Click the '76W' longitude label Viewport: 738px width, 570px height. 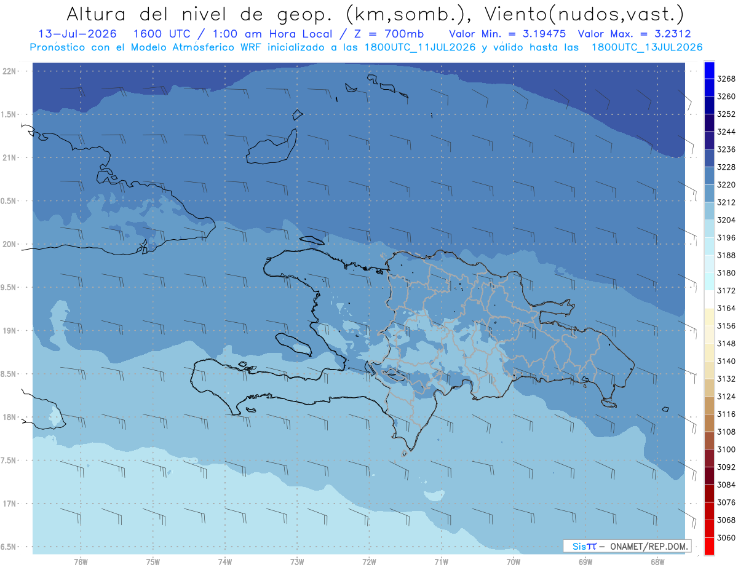pyautogui.click(x=81, y=562)
